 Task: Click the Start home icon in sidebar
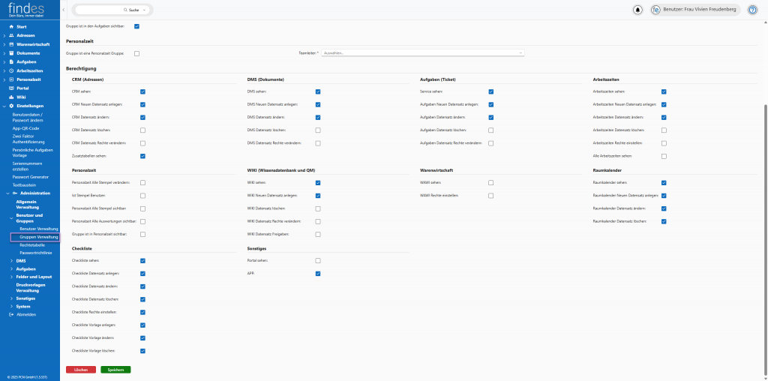[11, 26]
